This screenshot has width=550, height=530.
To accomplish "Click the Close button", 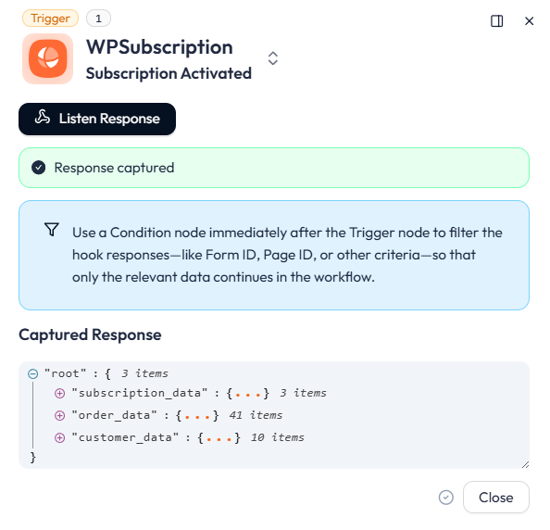I will click(x=496, y=497).
